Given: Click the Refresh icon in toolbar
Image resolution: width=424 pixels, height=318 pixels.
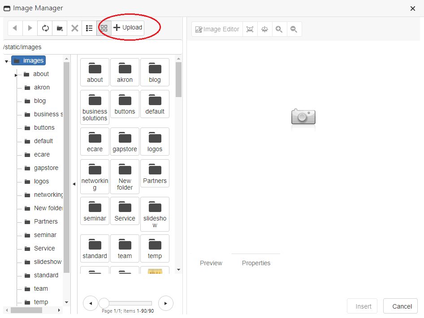Looking at the screenshot, I should point(45,28).
